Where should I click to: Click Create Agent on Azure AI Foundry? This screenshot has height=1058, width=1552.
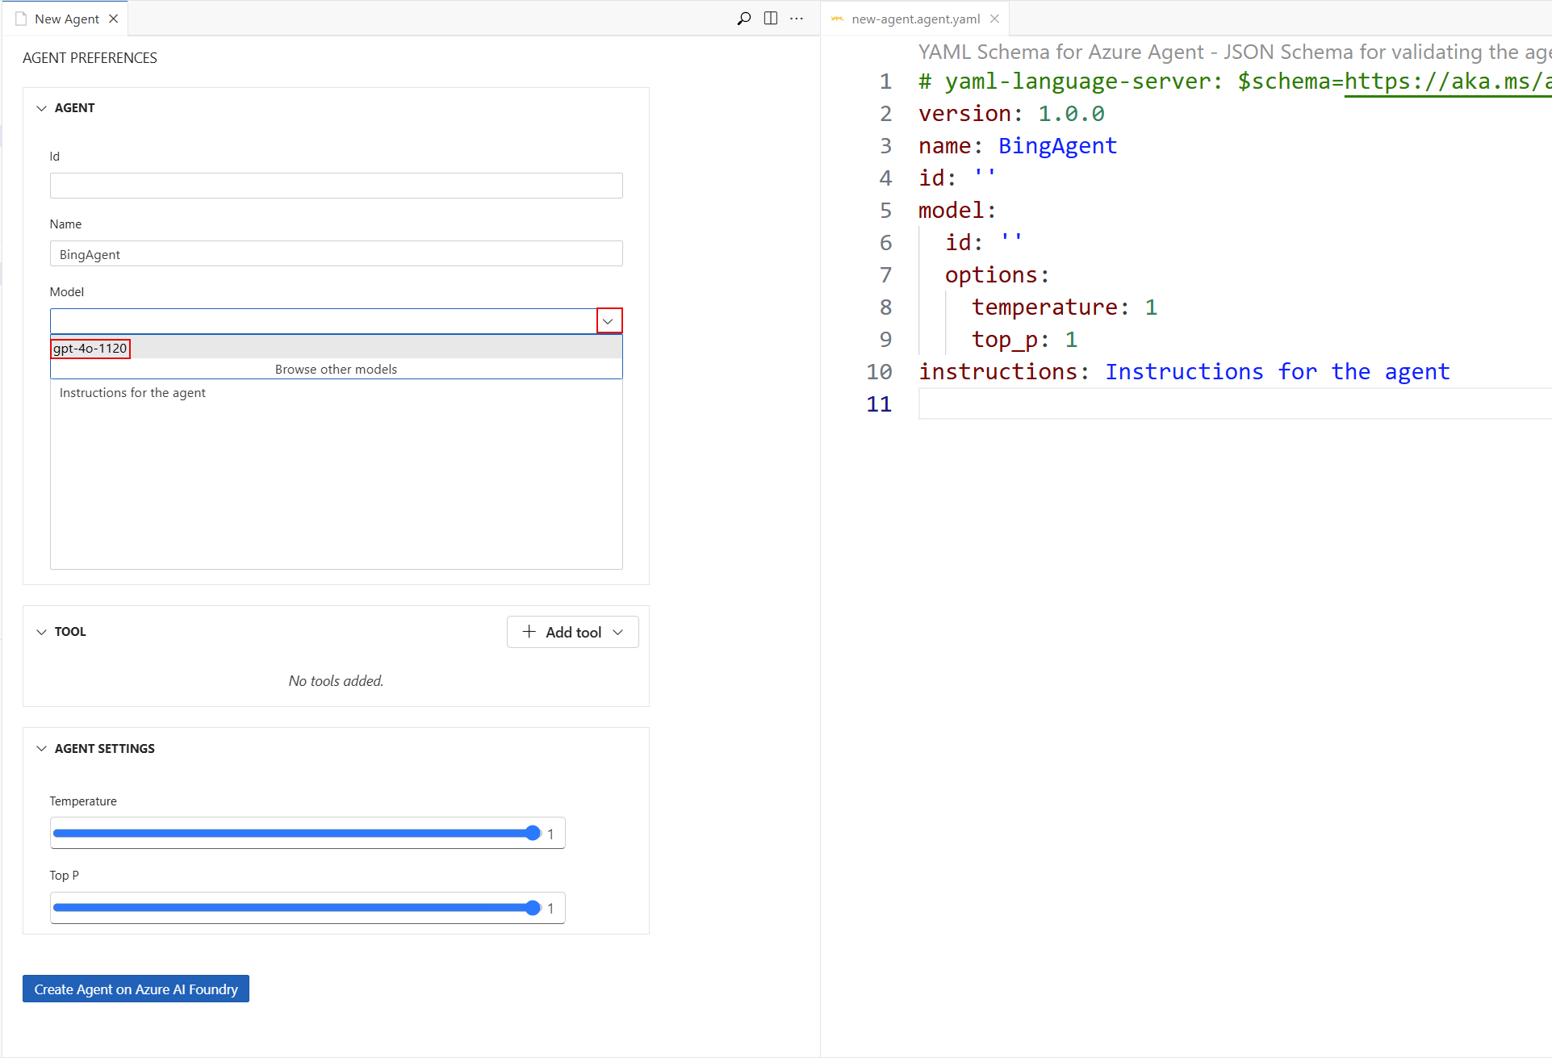click(136, 989)
